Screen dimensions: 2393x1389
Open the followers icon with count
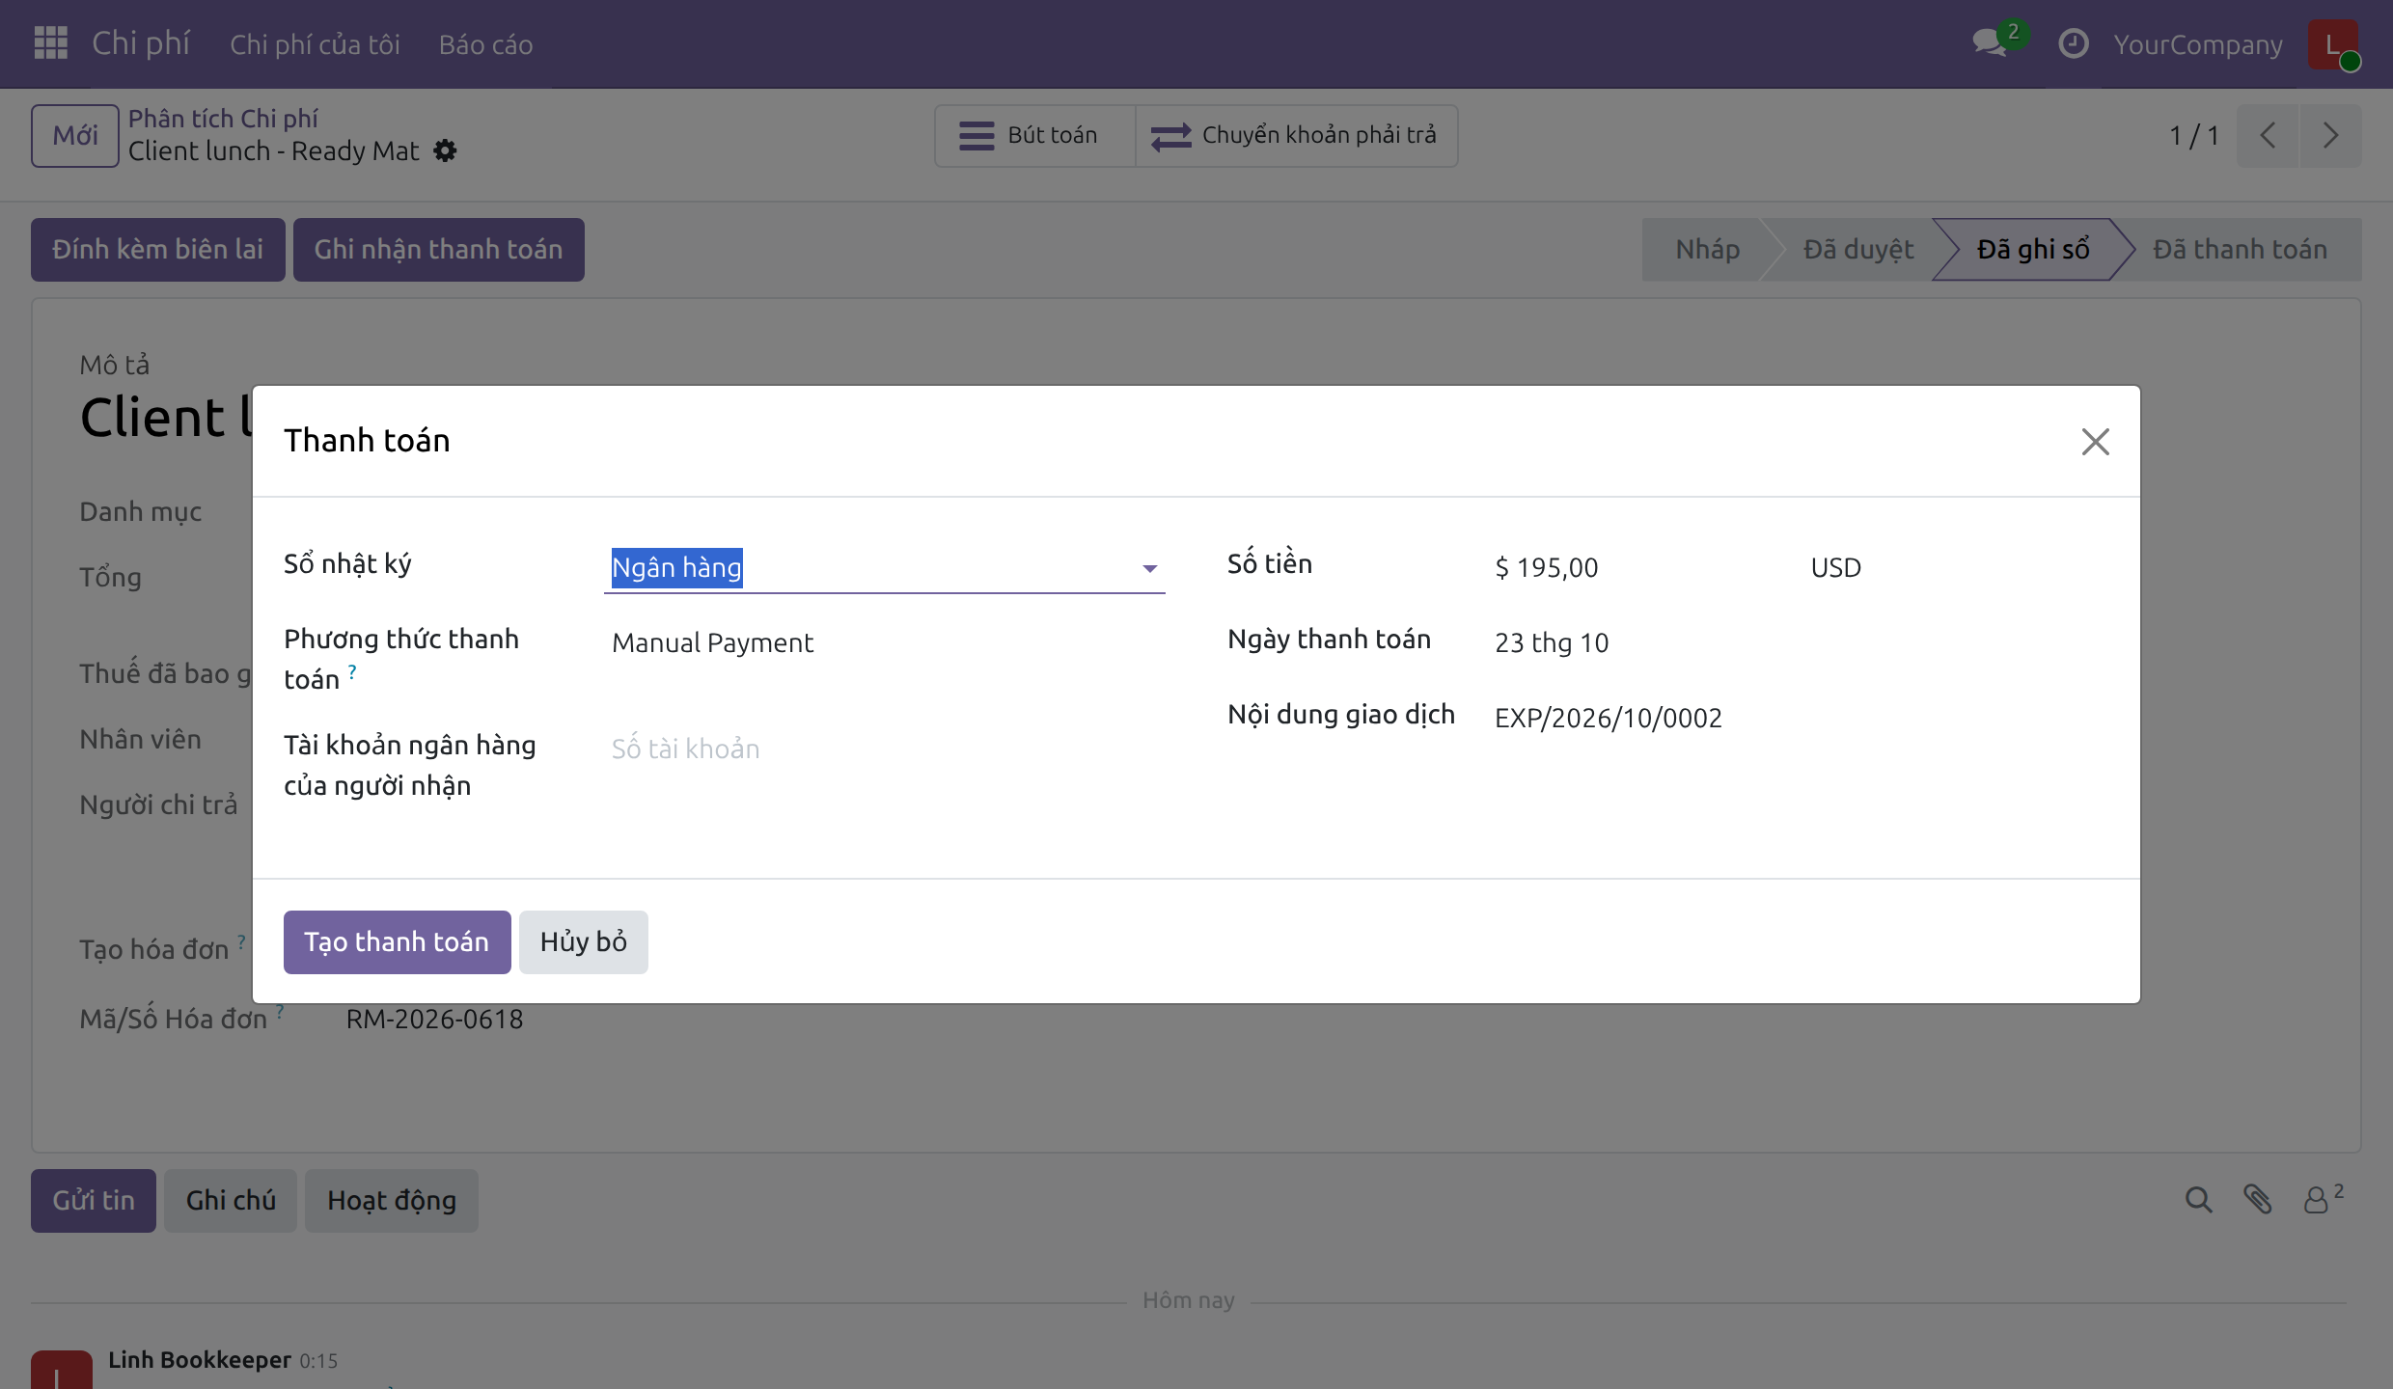pos(2323,1199)
